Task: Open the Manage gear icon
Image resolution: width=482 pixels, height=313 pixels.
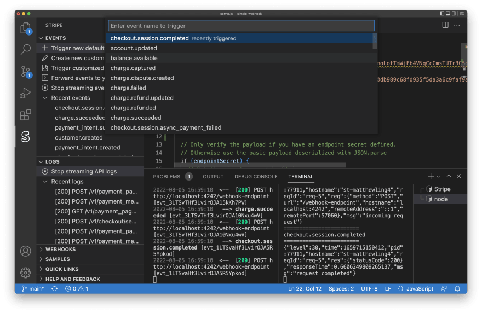Action: (26, 273)
